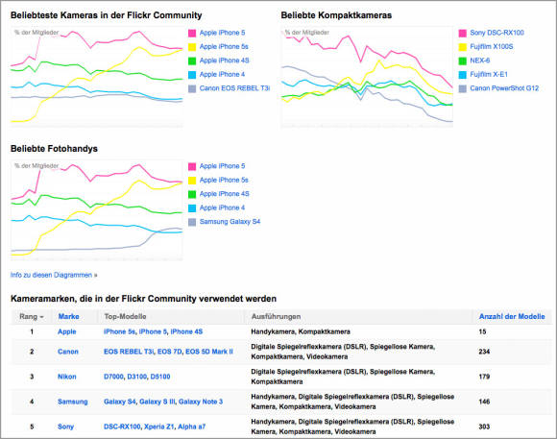557x439 pixels.
Task: Open the Sony brand link in table
Action: tap(65, 427)
